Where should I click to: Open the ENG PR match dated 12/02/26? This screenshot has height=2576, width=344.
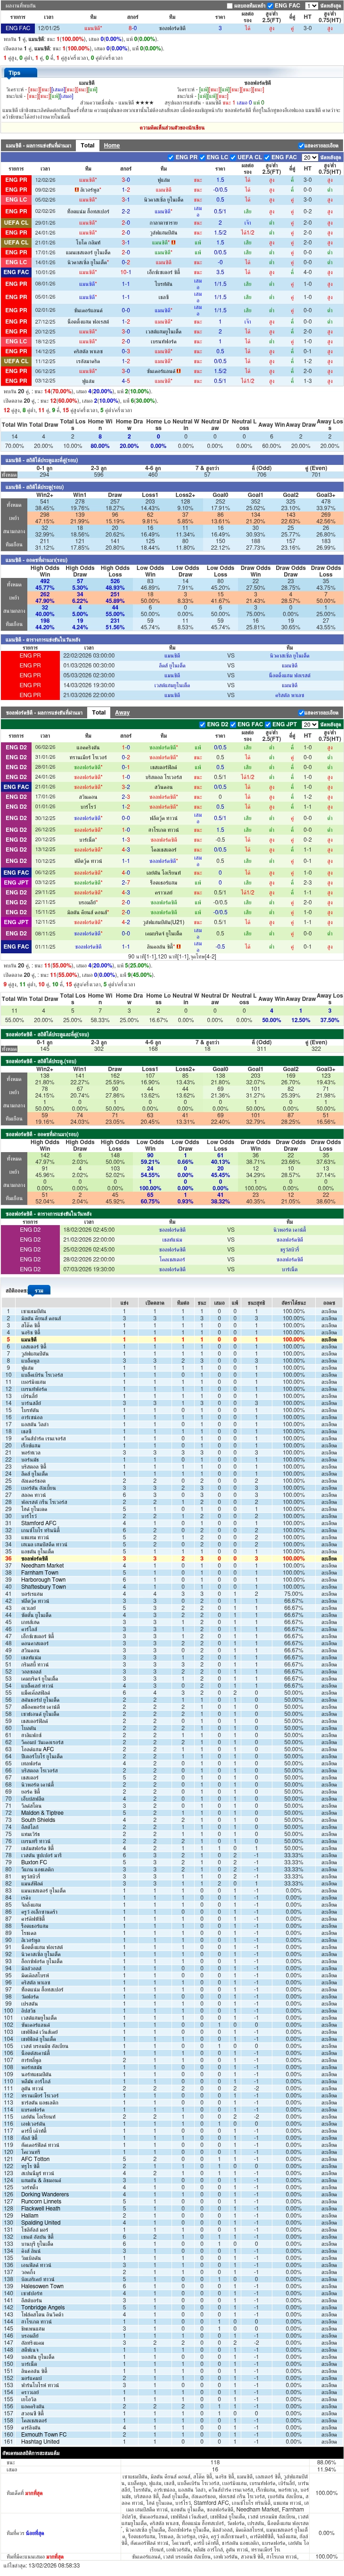coord(172,180)
